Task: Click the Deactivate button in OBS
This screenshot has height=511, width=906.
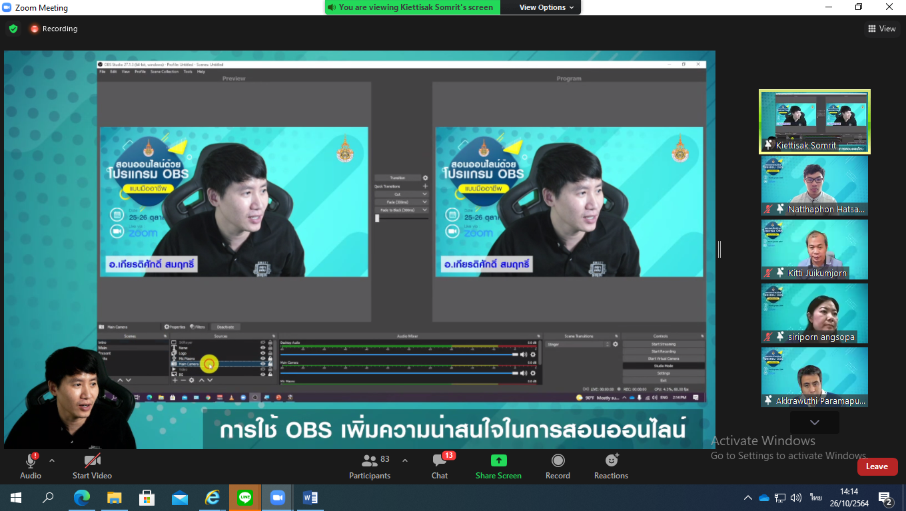Action: coord(225,327)
